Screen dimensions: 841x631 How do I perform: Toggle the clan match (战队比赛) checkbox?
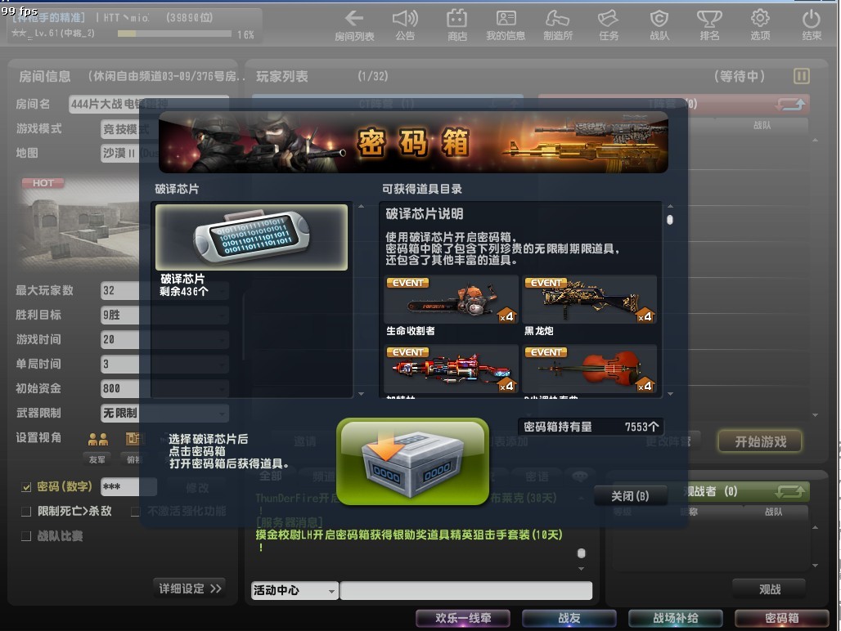pos(25,536)
